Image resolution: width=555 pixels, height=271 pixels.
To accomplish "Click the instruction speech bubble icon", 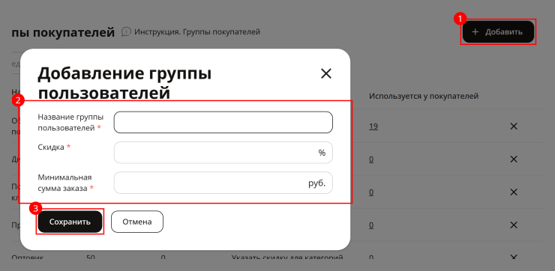I will (126, 31).
